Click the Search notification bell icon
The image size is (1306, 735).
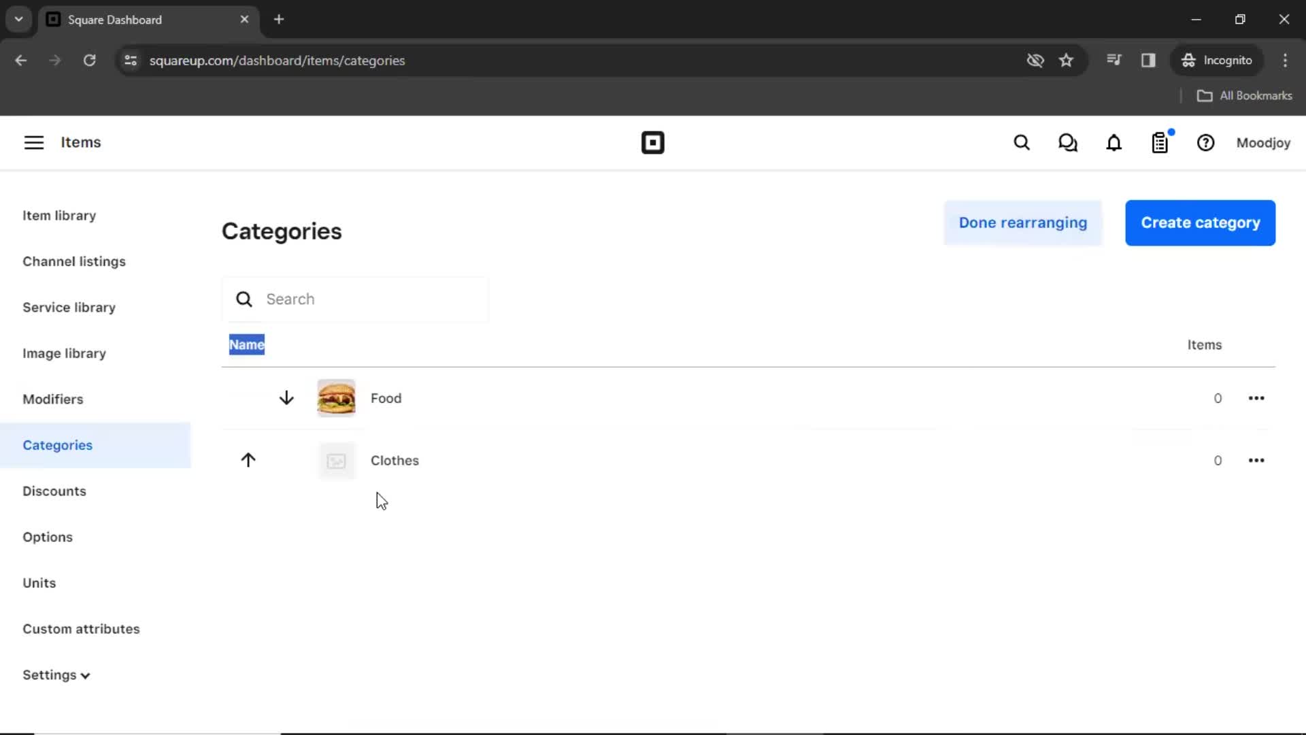coord(1114,143)
